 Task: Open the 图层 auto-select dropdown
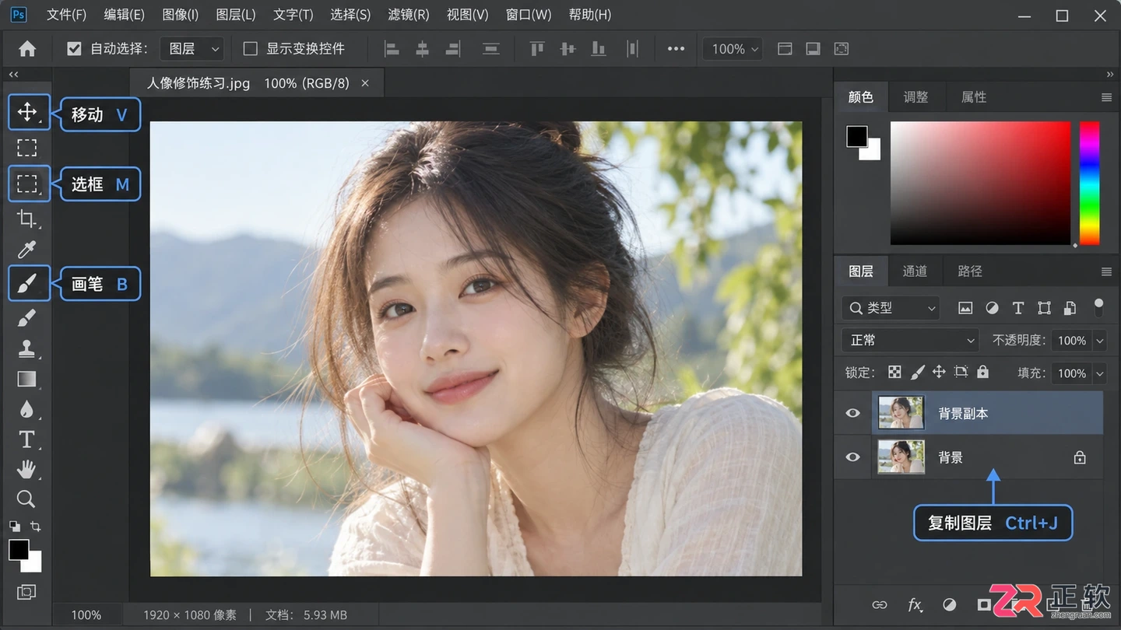(x=193, y=49)
